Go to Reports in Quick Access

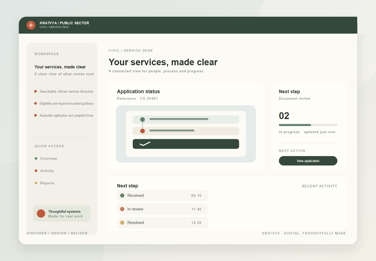(x=47, y=183)
